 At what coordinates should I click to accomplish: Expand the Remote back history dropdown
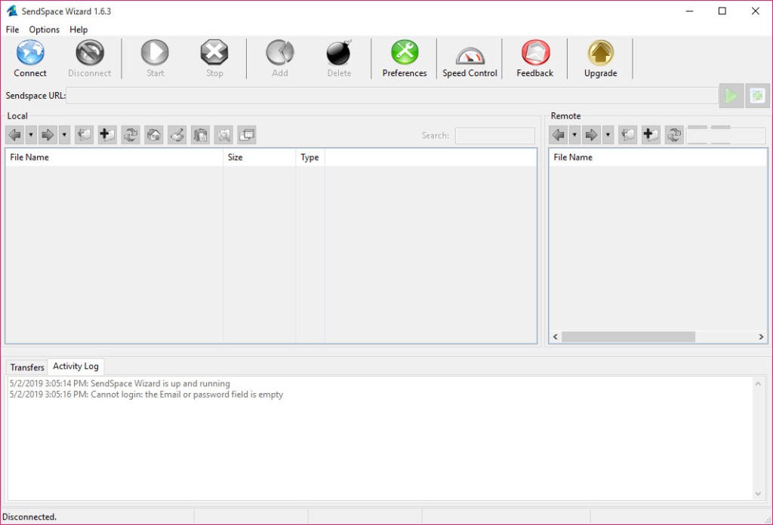(x=574, y=135)
